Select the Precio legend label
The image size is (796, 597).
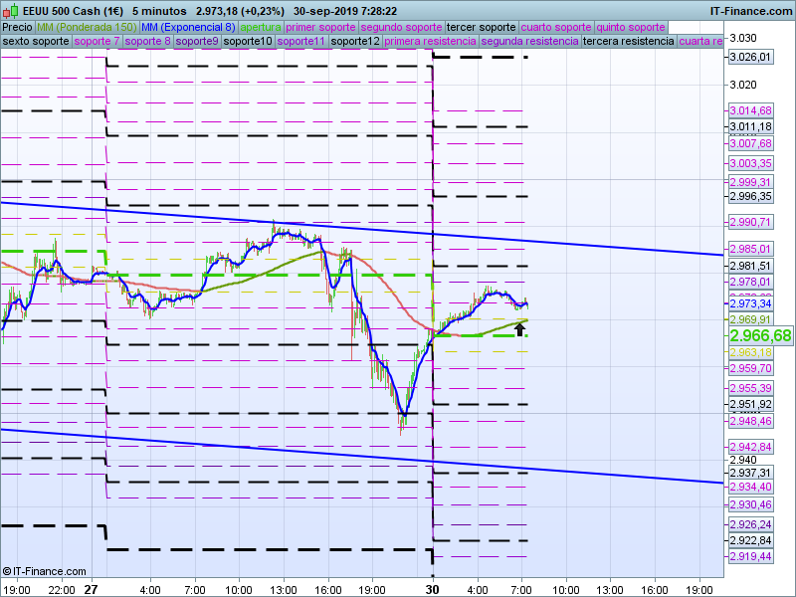click(17, 27)
